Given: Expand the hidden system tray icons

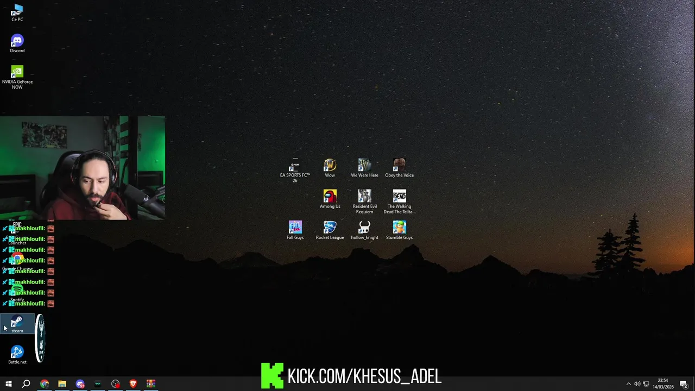Looking at the screenshot, I should point(629,384).
